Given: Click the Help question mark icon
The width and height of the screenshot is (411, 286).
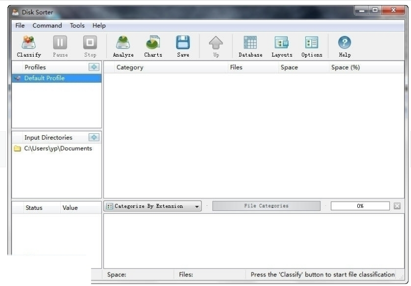Looking at the screenshot, I should pyautogui.click(x=344, y=43).
